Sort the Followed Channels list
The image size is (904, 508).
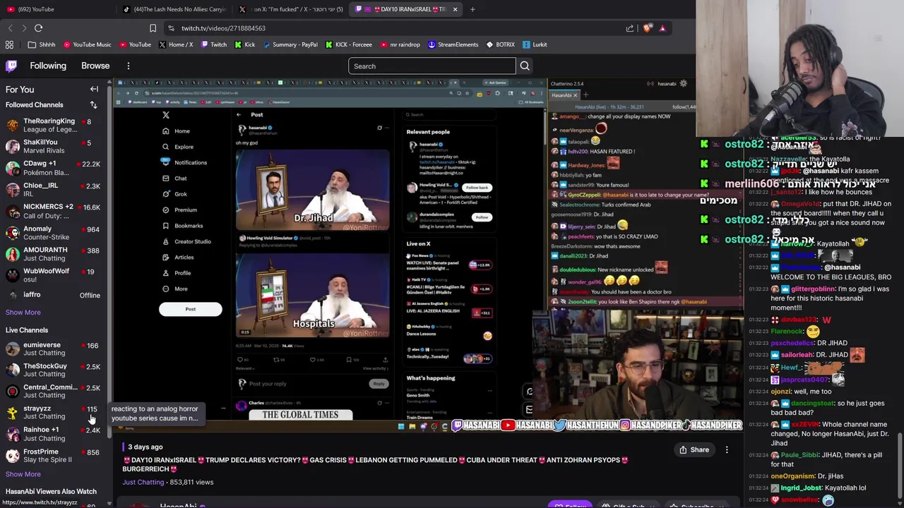click(93, 105)
